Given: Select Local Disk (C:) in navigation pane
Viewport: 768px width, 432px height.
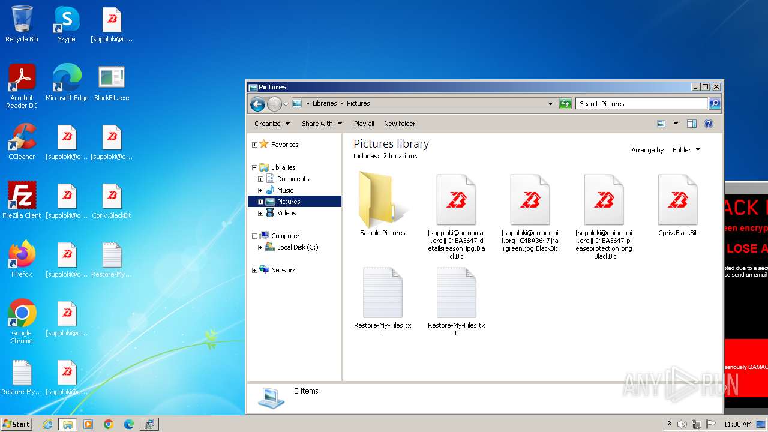Looking at the screenshot, I should 298,247.
